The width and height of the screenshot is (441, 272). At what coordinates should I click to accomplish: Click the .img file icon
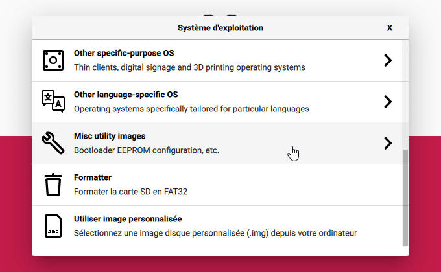pos(53,226)
